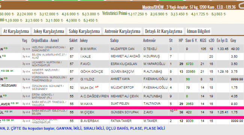Open the İdman Bilgileri tab
Image resolution: width=244 pixels, height=135 pixels.
click(x=199, y=31)
